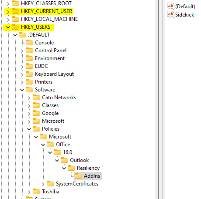Screen dimensions: 201x199
Task: Select the 16.0 key label
Action: coord(67,152)
